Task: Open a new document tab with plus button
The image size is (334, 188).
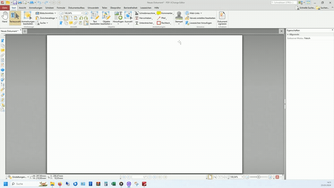Action: coord(25,31)
